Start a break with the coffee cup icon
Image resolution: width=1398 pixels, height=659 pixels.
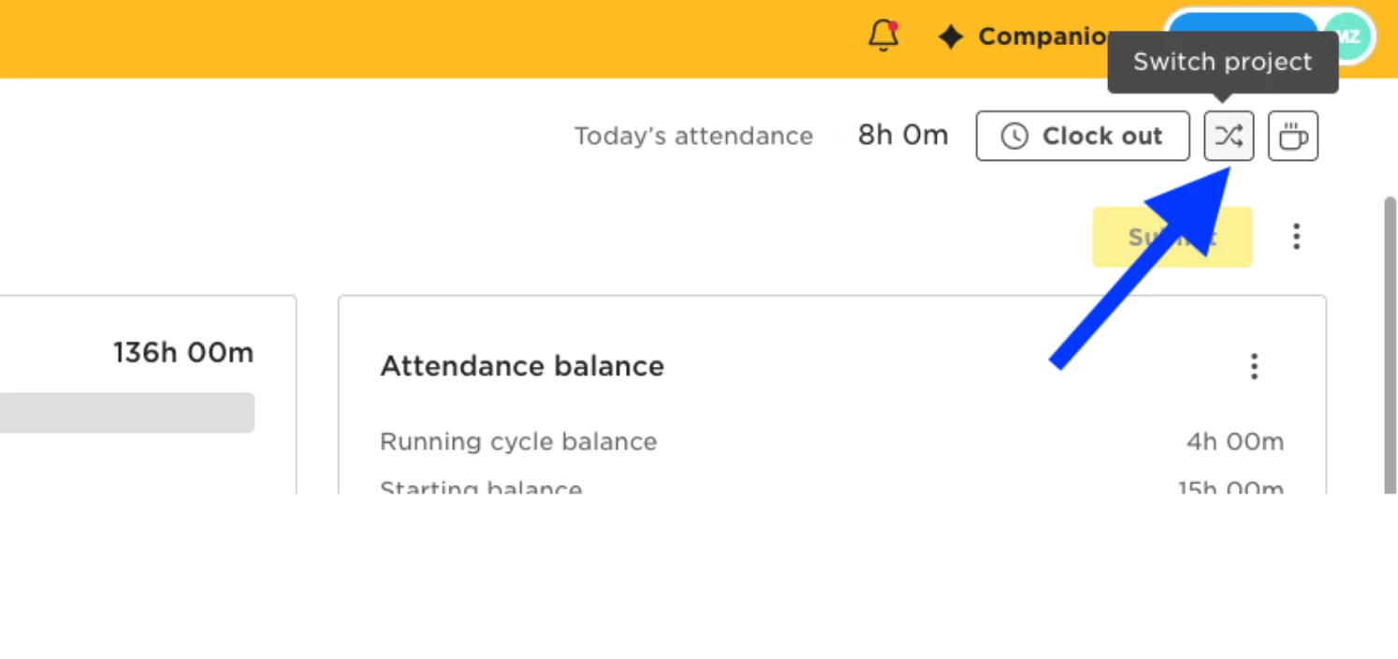tap(1293, 136)
